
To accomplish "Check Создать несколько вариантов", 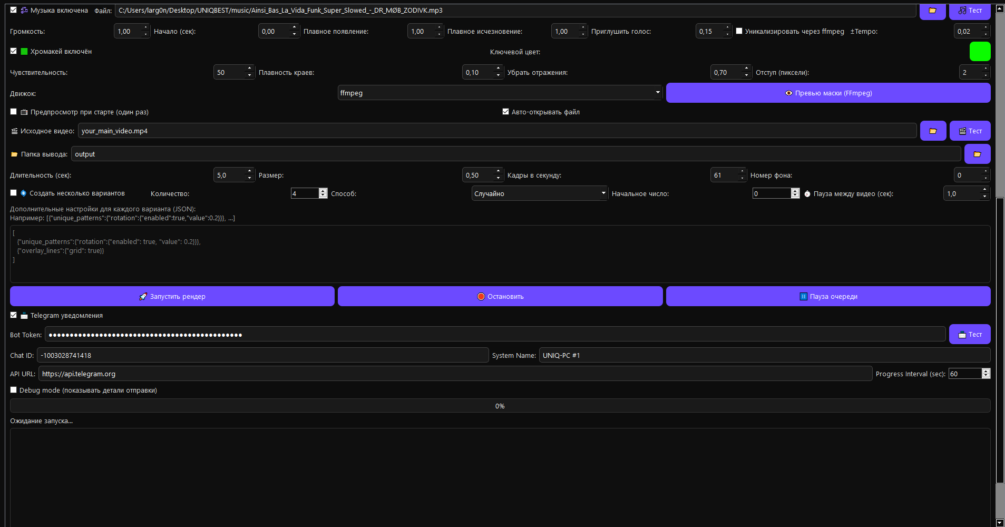I will pyautogui.click(x=14, y=193).
